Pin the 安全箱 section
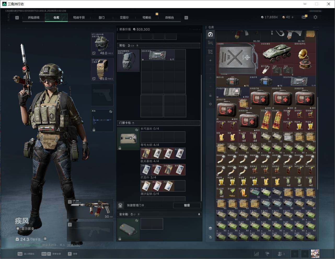 pos(199,214)
